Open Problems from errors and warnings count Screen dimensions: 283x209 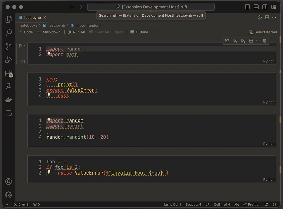point(21,204)
